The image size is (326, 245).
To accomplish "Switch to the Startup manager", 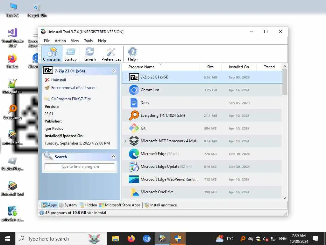I will click(x=70, y=54).
